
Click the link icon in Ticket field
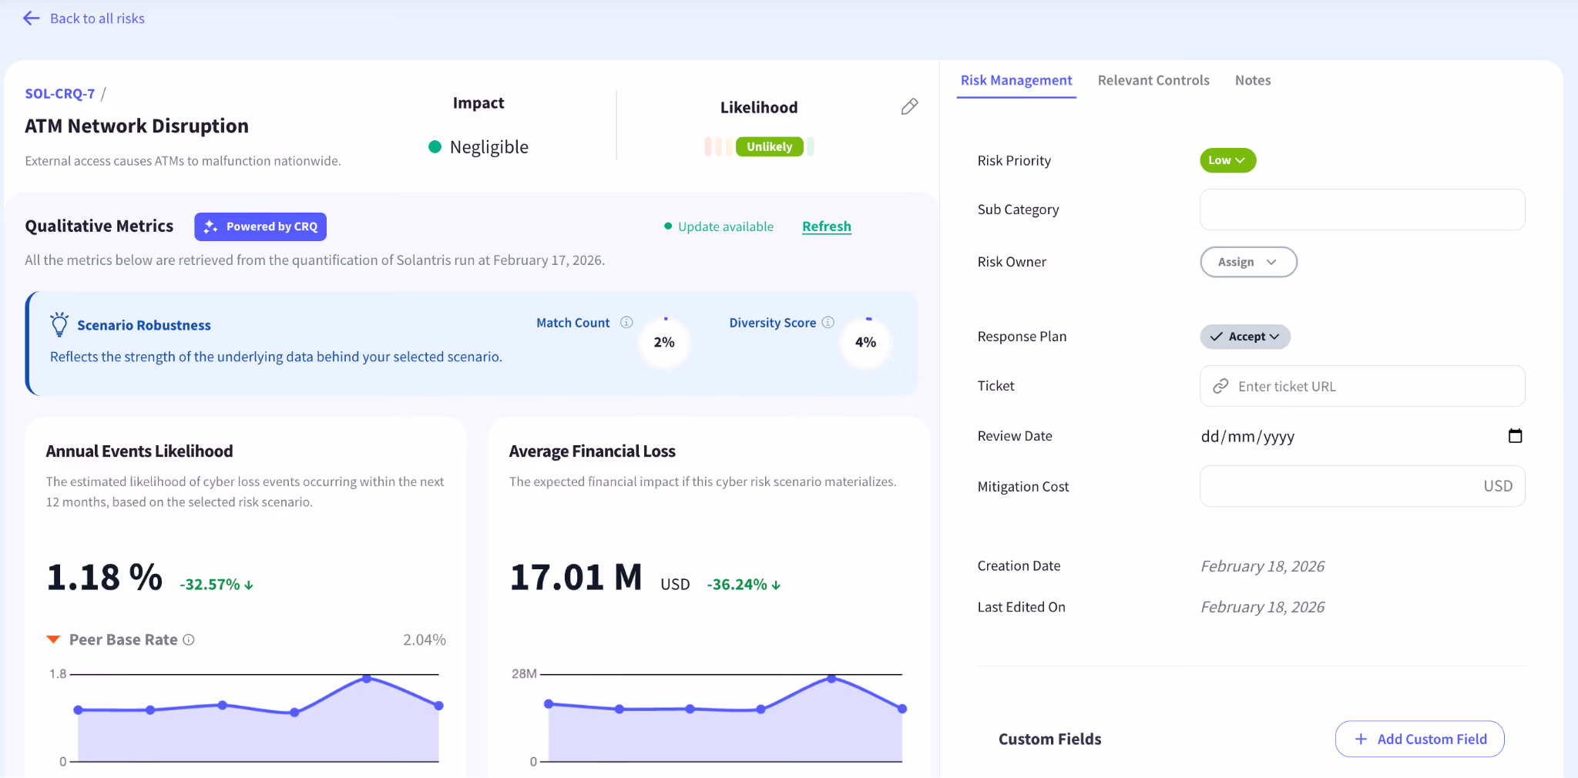click(x=1220, y=386)
